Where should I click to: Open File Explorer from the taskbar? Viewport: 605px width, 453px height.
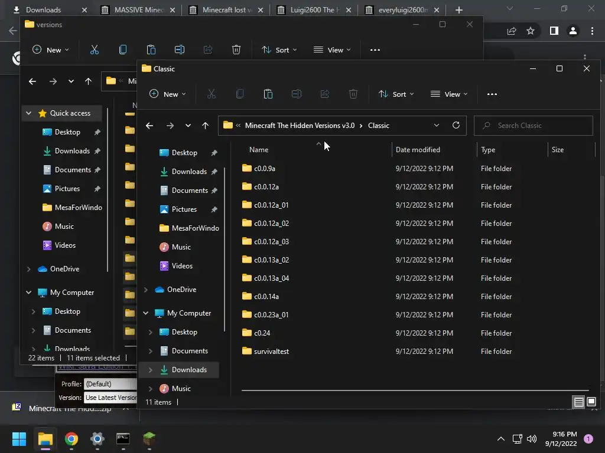pos(45,439)
